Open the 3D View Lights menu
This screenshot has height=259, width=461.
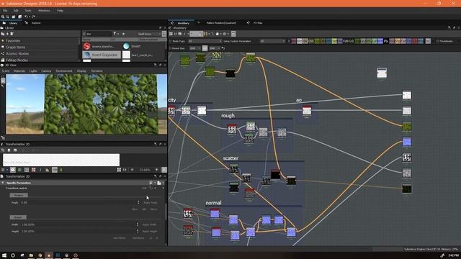(33, 71)
